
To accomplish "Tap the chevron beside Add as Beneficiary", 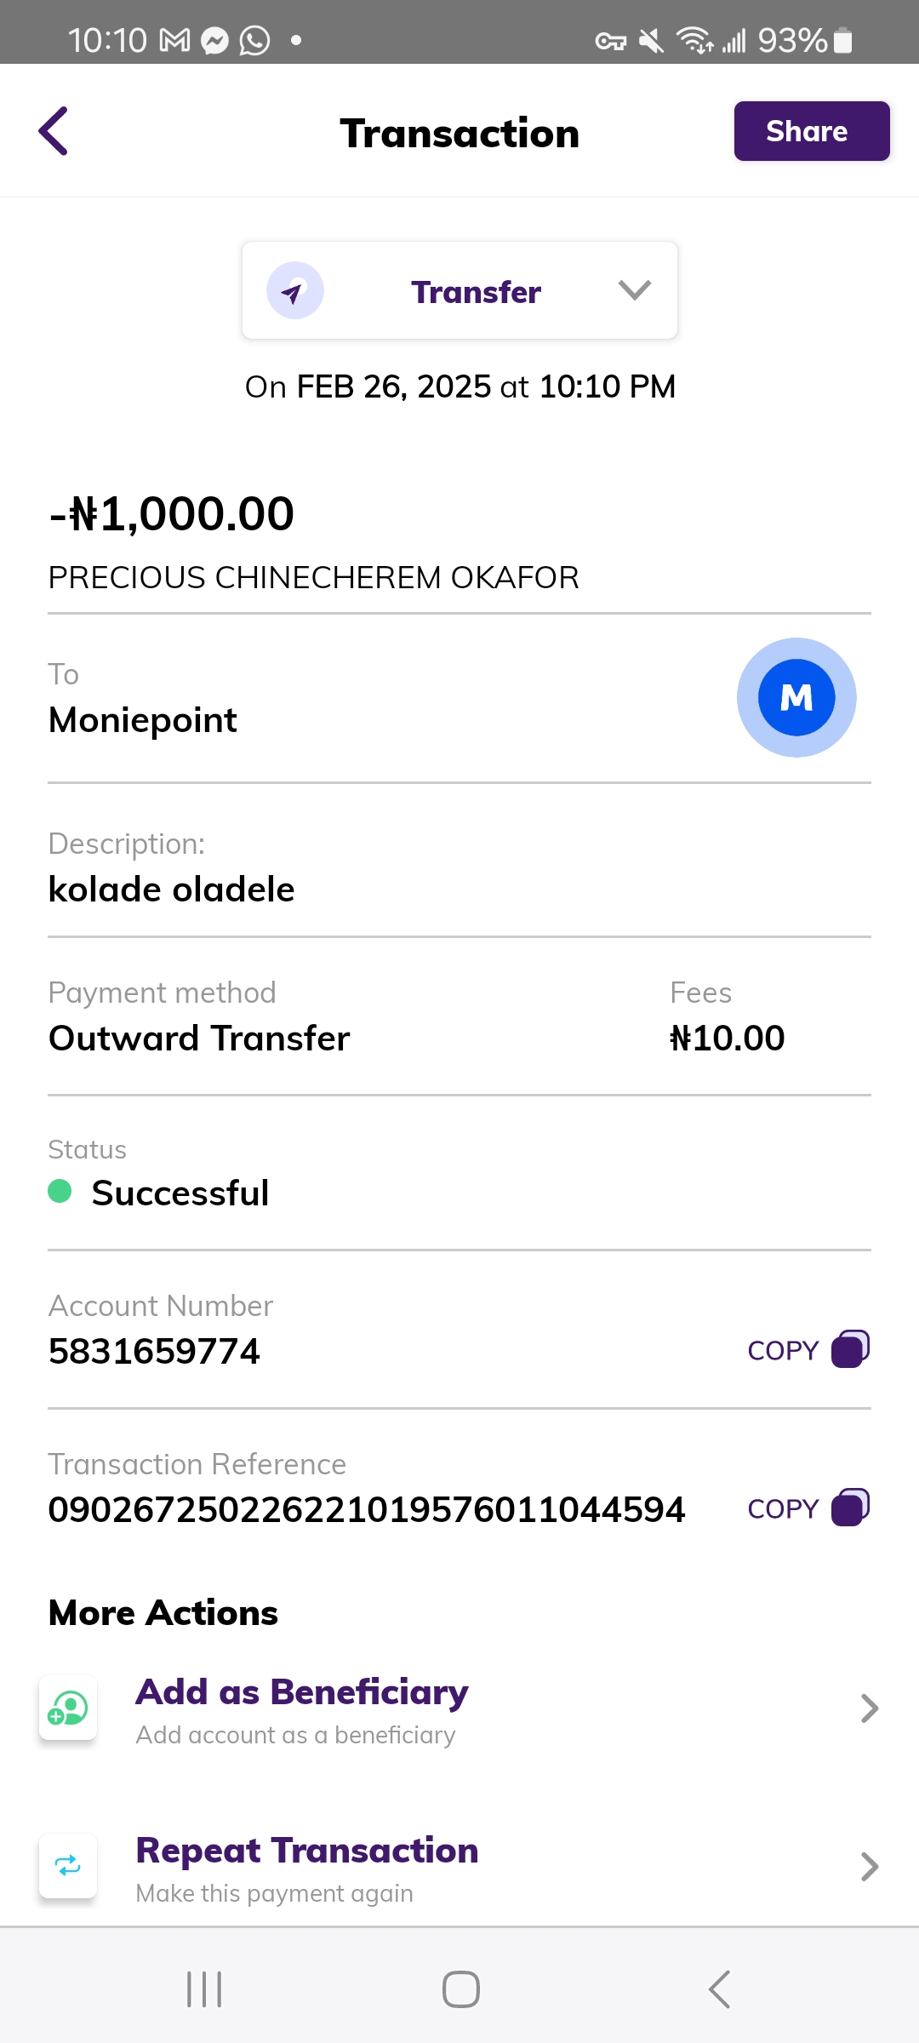I will [x=869, y=1708].
